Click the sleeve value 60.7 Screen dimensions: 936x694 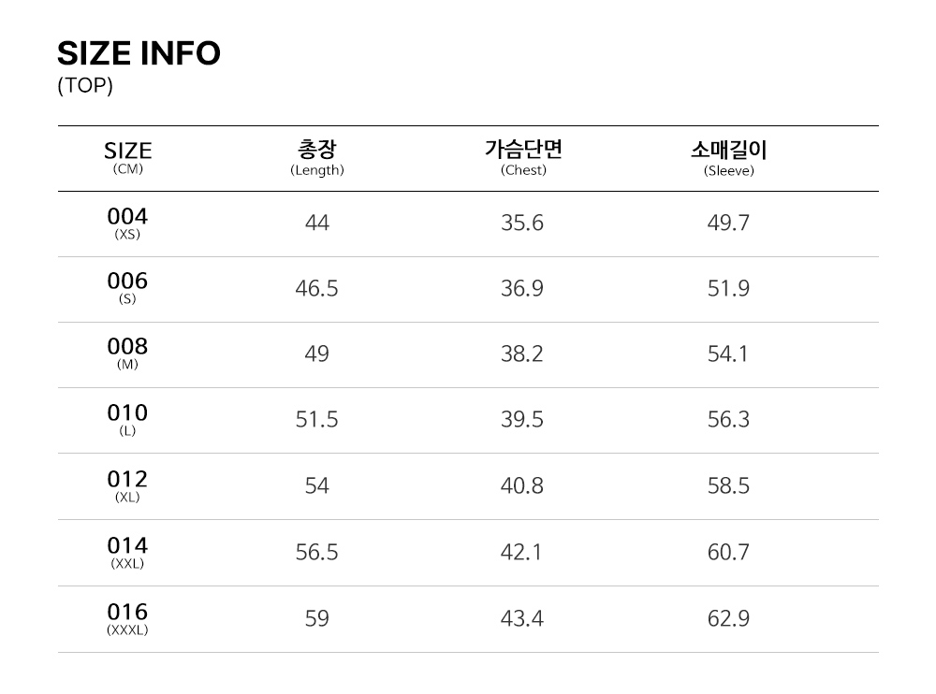tap(728, 552)
